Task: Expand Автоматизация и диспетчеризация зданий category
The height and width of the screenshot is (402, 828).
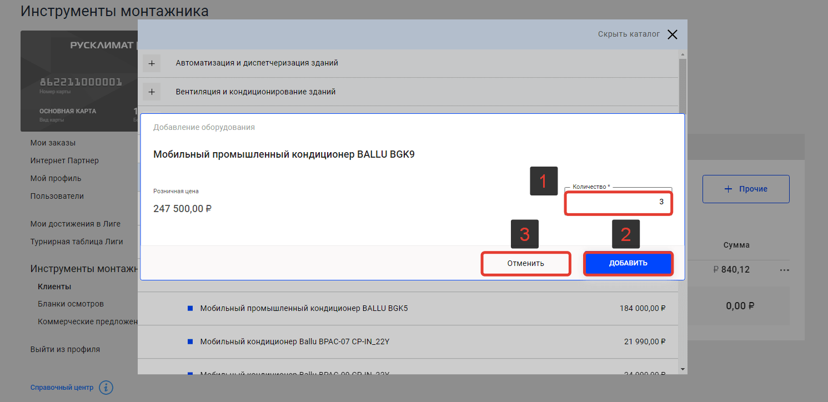Action: (152, 63)
